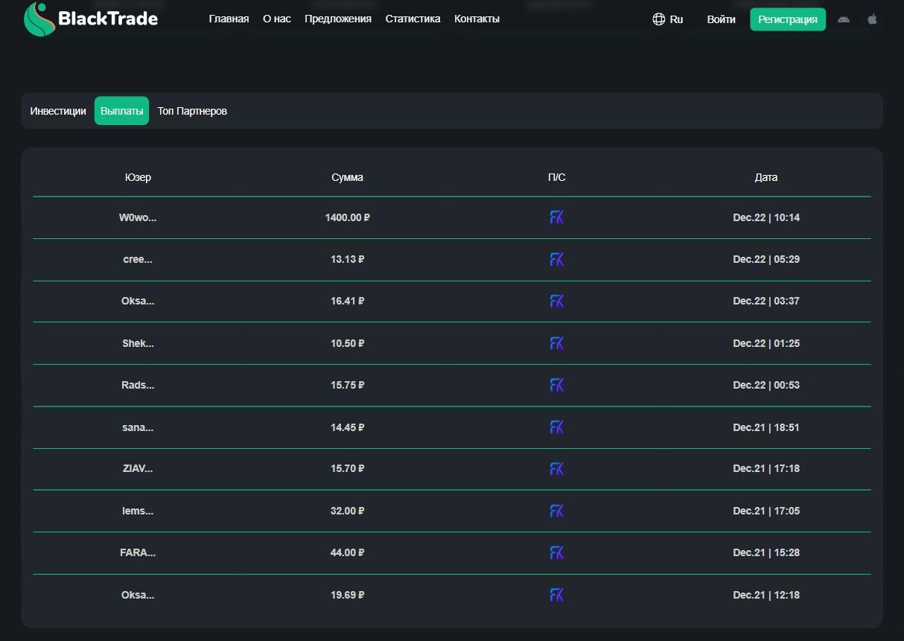Image resolution: width=904 pixels, height=641 pixels.
Task: Open the Apple app download icon
Action: pos(872,19)
